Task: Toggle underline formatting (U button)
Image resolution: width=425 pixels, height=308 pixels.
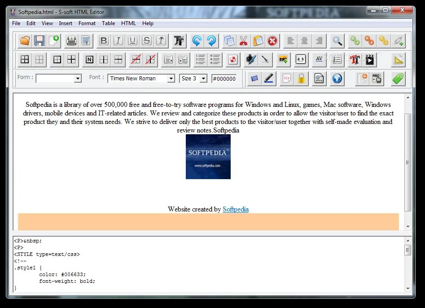Action: pyautogui.click(x=132, y=41)
